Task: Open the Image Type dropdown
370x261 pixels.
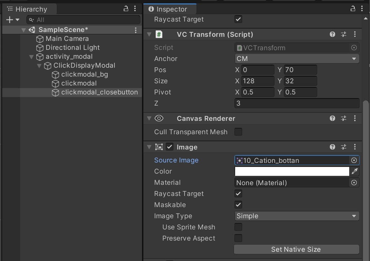Action: coord(297,216)
